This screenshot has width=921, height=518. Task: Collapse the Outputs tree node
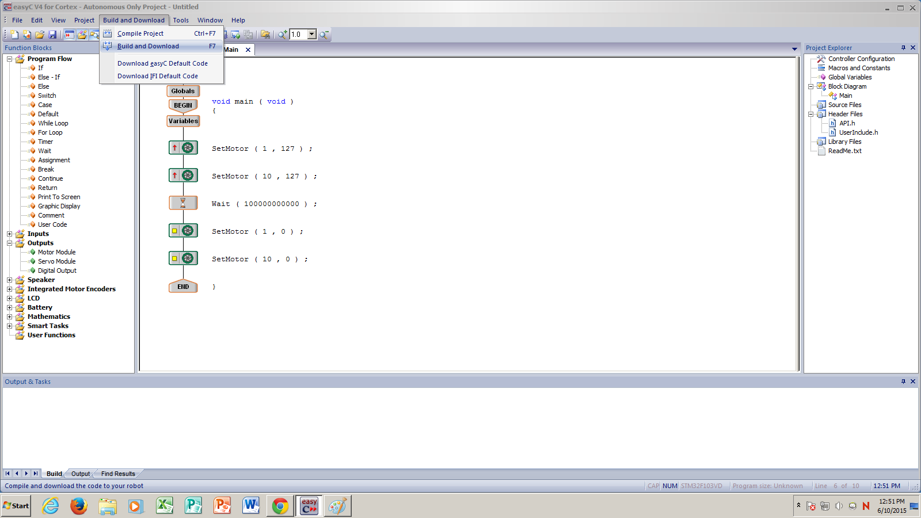coord(9,243)
